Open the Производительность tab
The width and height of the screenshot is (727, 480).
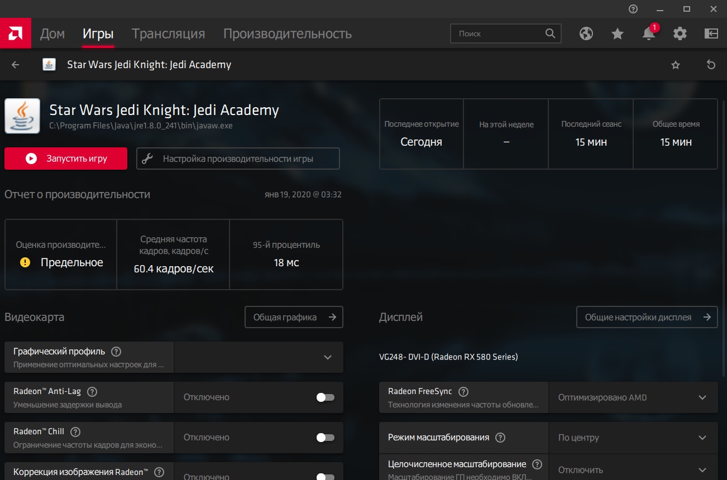pyautogui.click(x=287, y=33)
